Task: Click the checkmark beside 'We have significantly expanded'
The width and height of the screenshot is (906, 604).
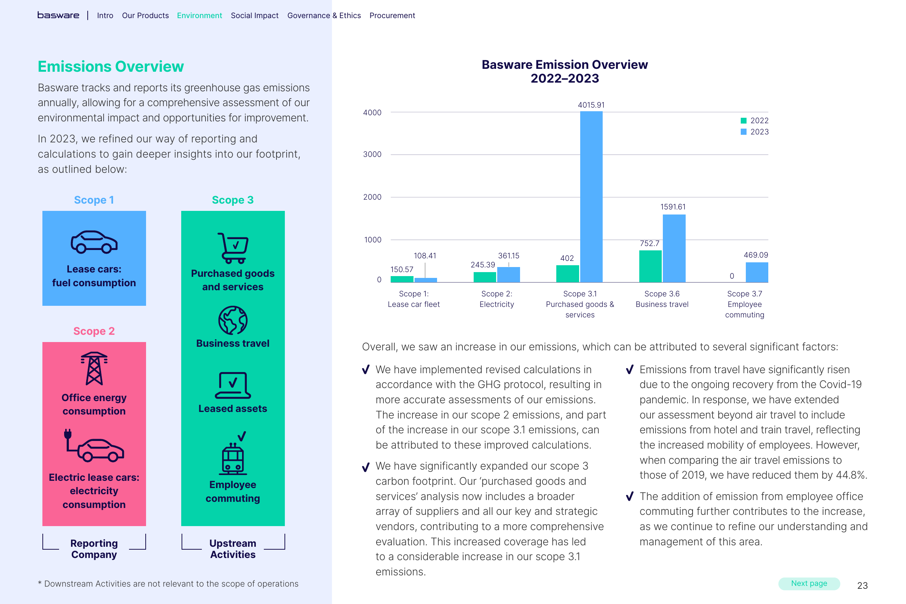Action: 366,467
